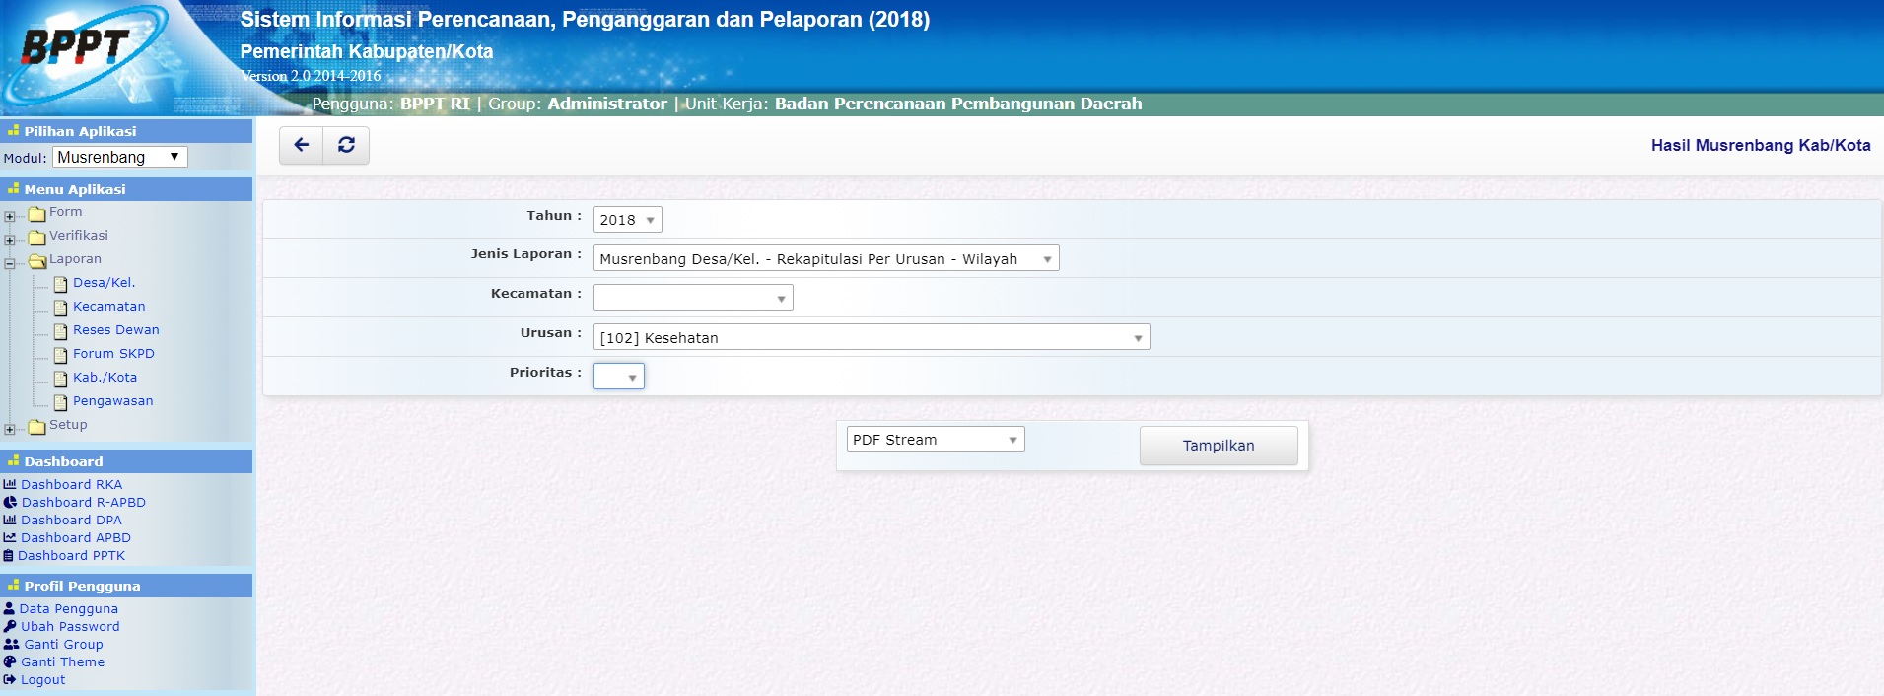Click the BPPT logo
The width and height of the screenshot is (1884, 696).
tap(76, 47)
